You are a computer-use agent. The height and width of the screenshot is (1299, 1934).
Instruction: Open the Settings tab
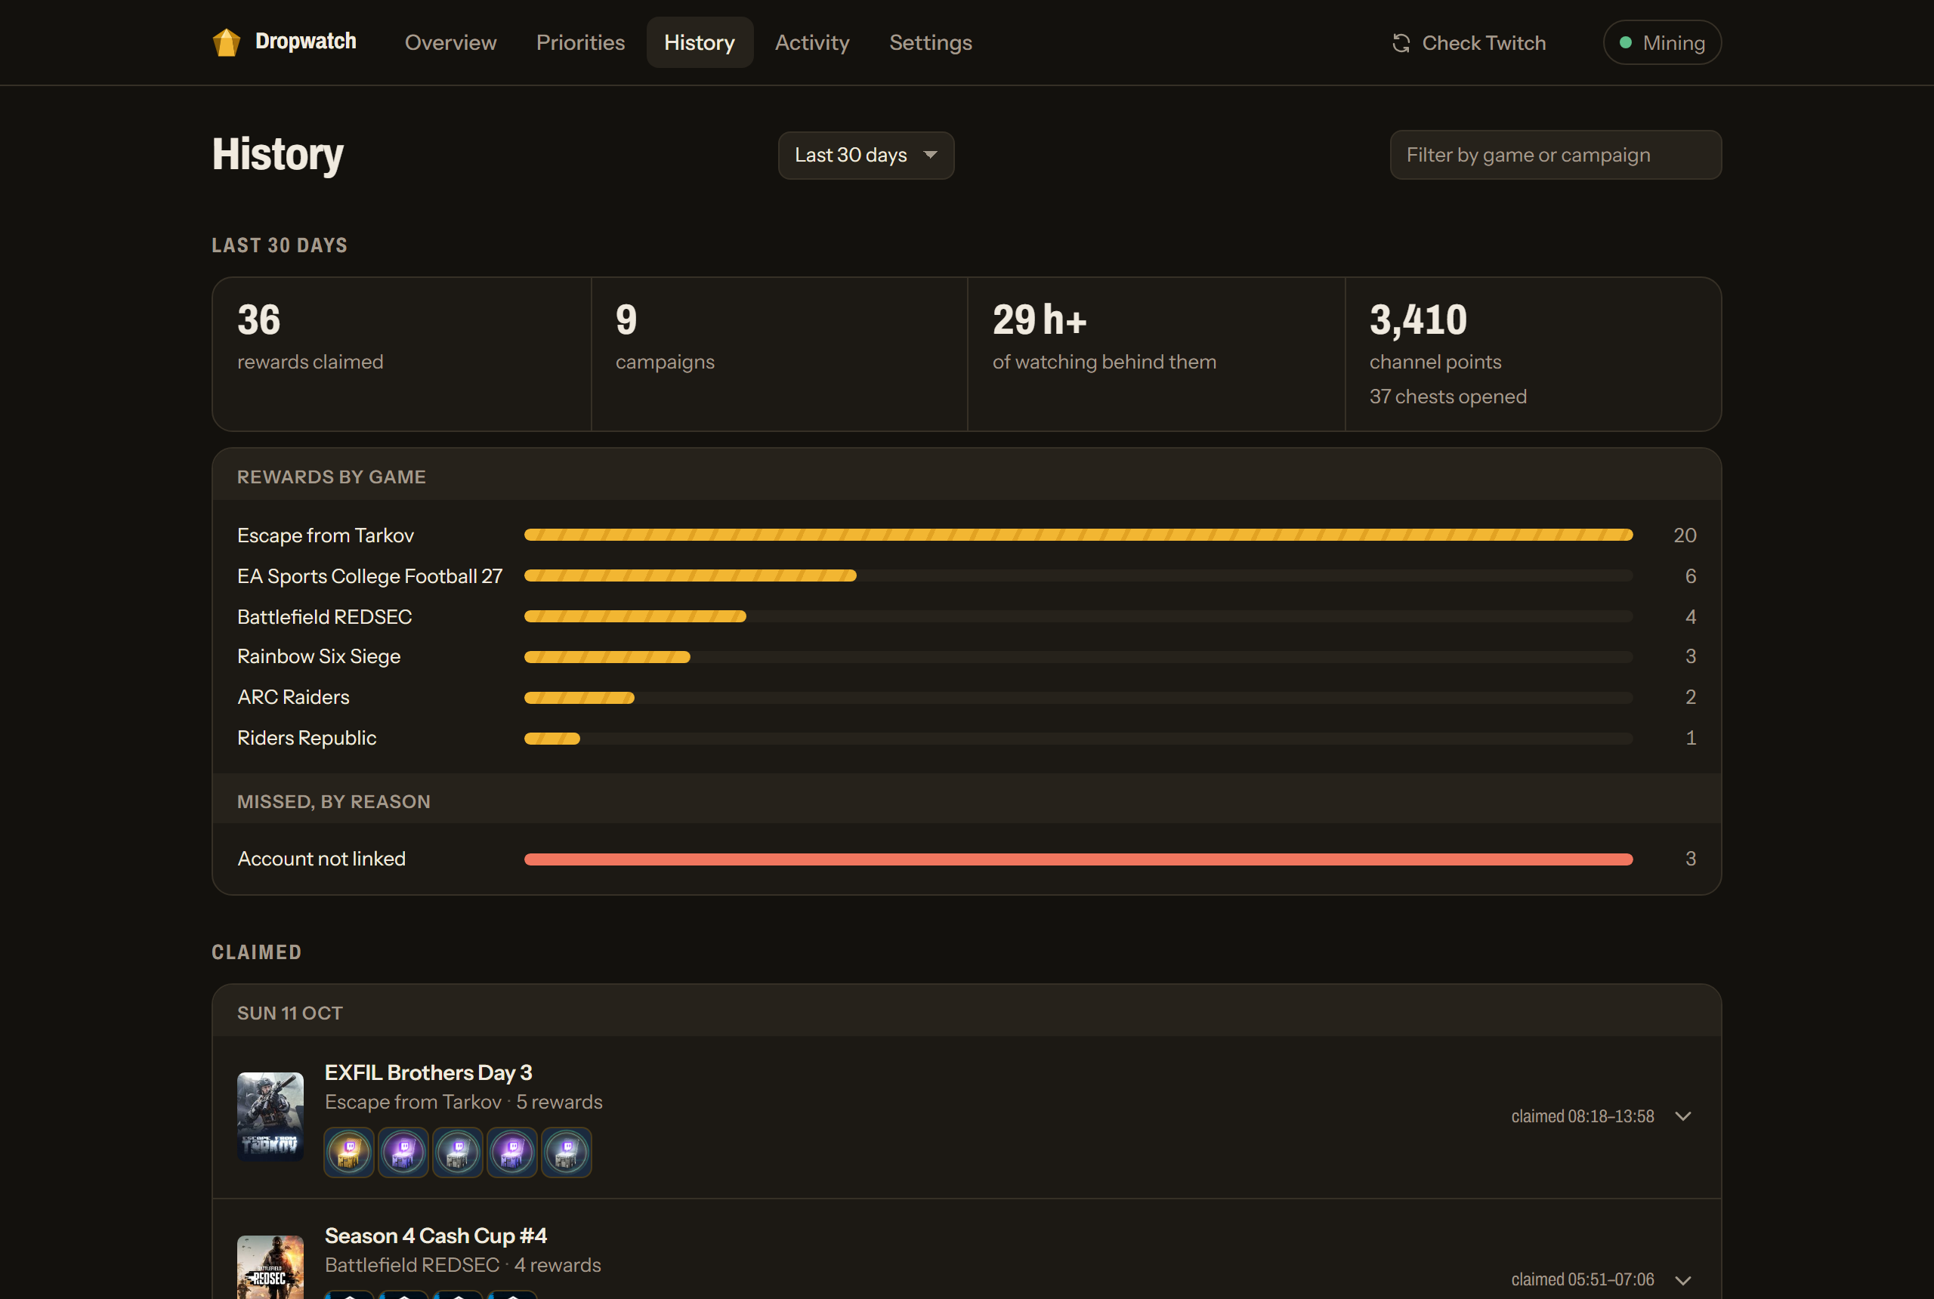(931, 42)
